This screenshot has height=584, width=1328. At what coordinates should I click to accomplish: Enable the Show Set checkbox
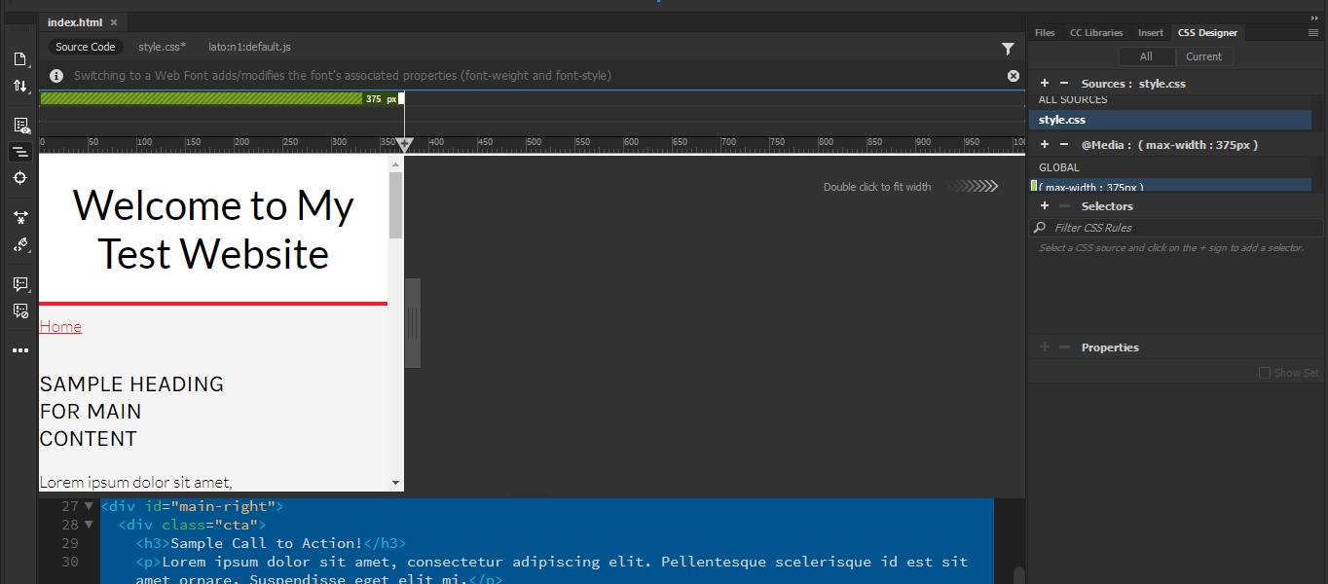tap(1264, 373)
